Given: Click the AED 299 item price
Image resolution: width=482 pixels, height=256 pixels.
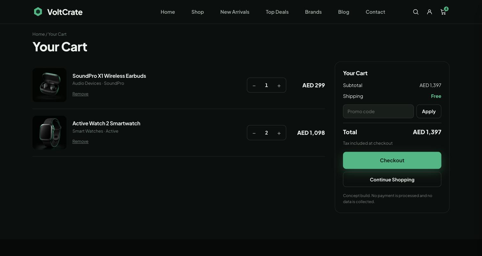Looking at the screenshot, I should pyautogui.click(x=314, y=85).
